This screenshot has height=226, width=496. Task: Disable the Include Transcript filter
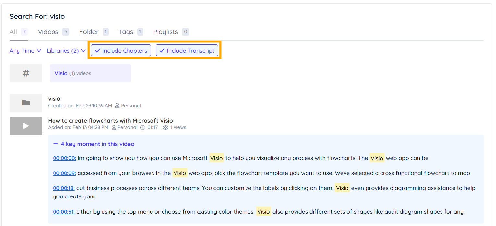click(187, 50)
